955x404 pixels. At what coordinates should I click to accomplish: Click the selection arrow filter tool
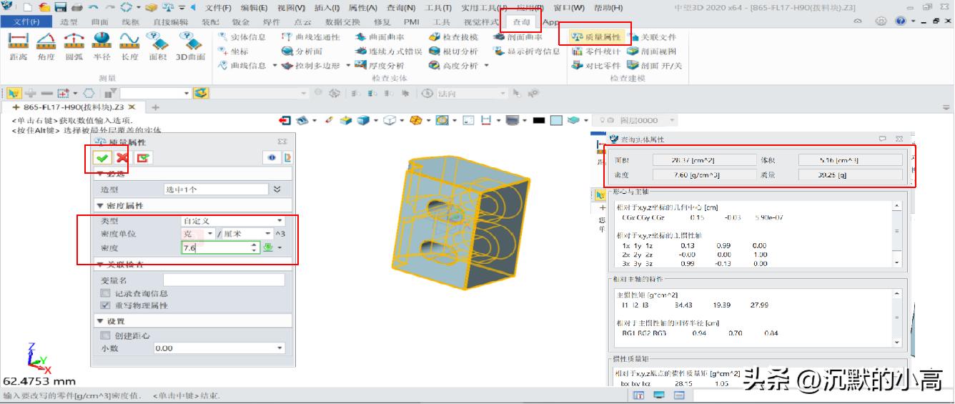(14, 93)
